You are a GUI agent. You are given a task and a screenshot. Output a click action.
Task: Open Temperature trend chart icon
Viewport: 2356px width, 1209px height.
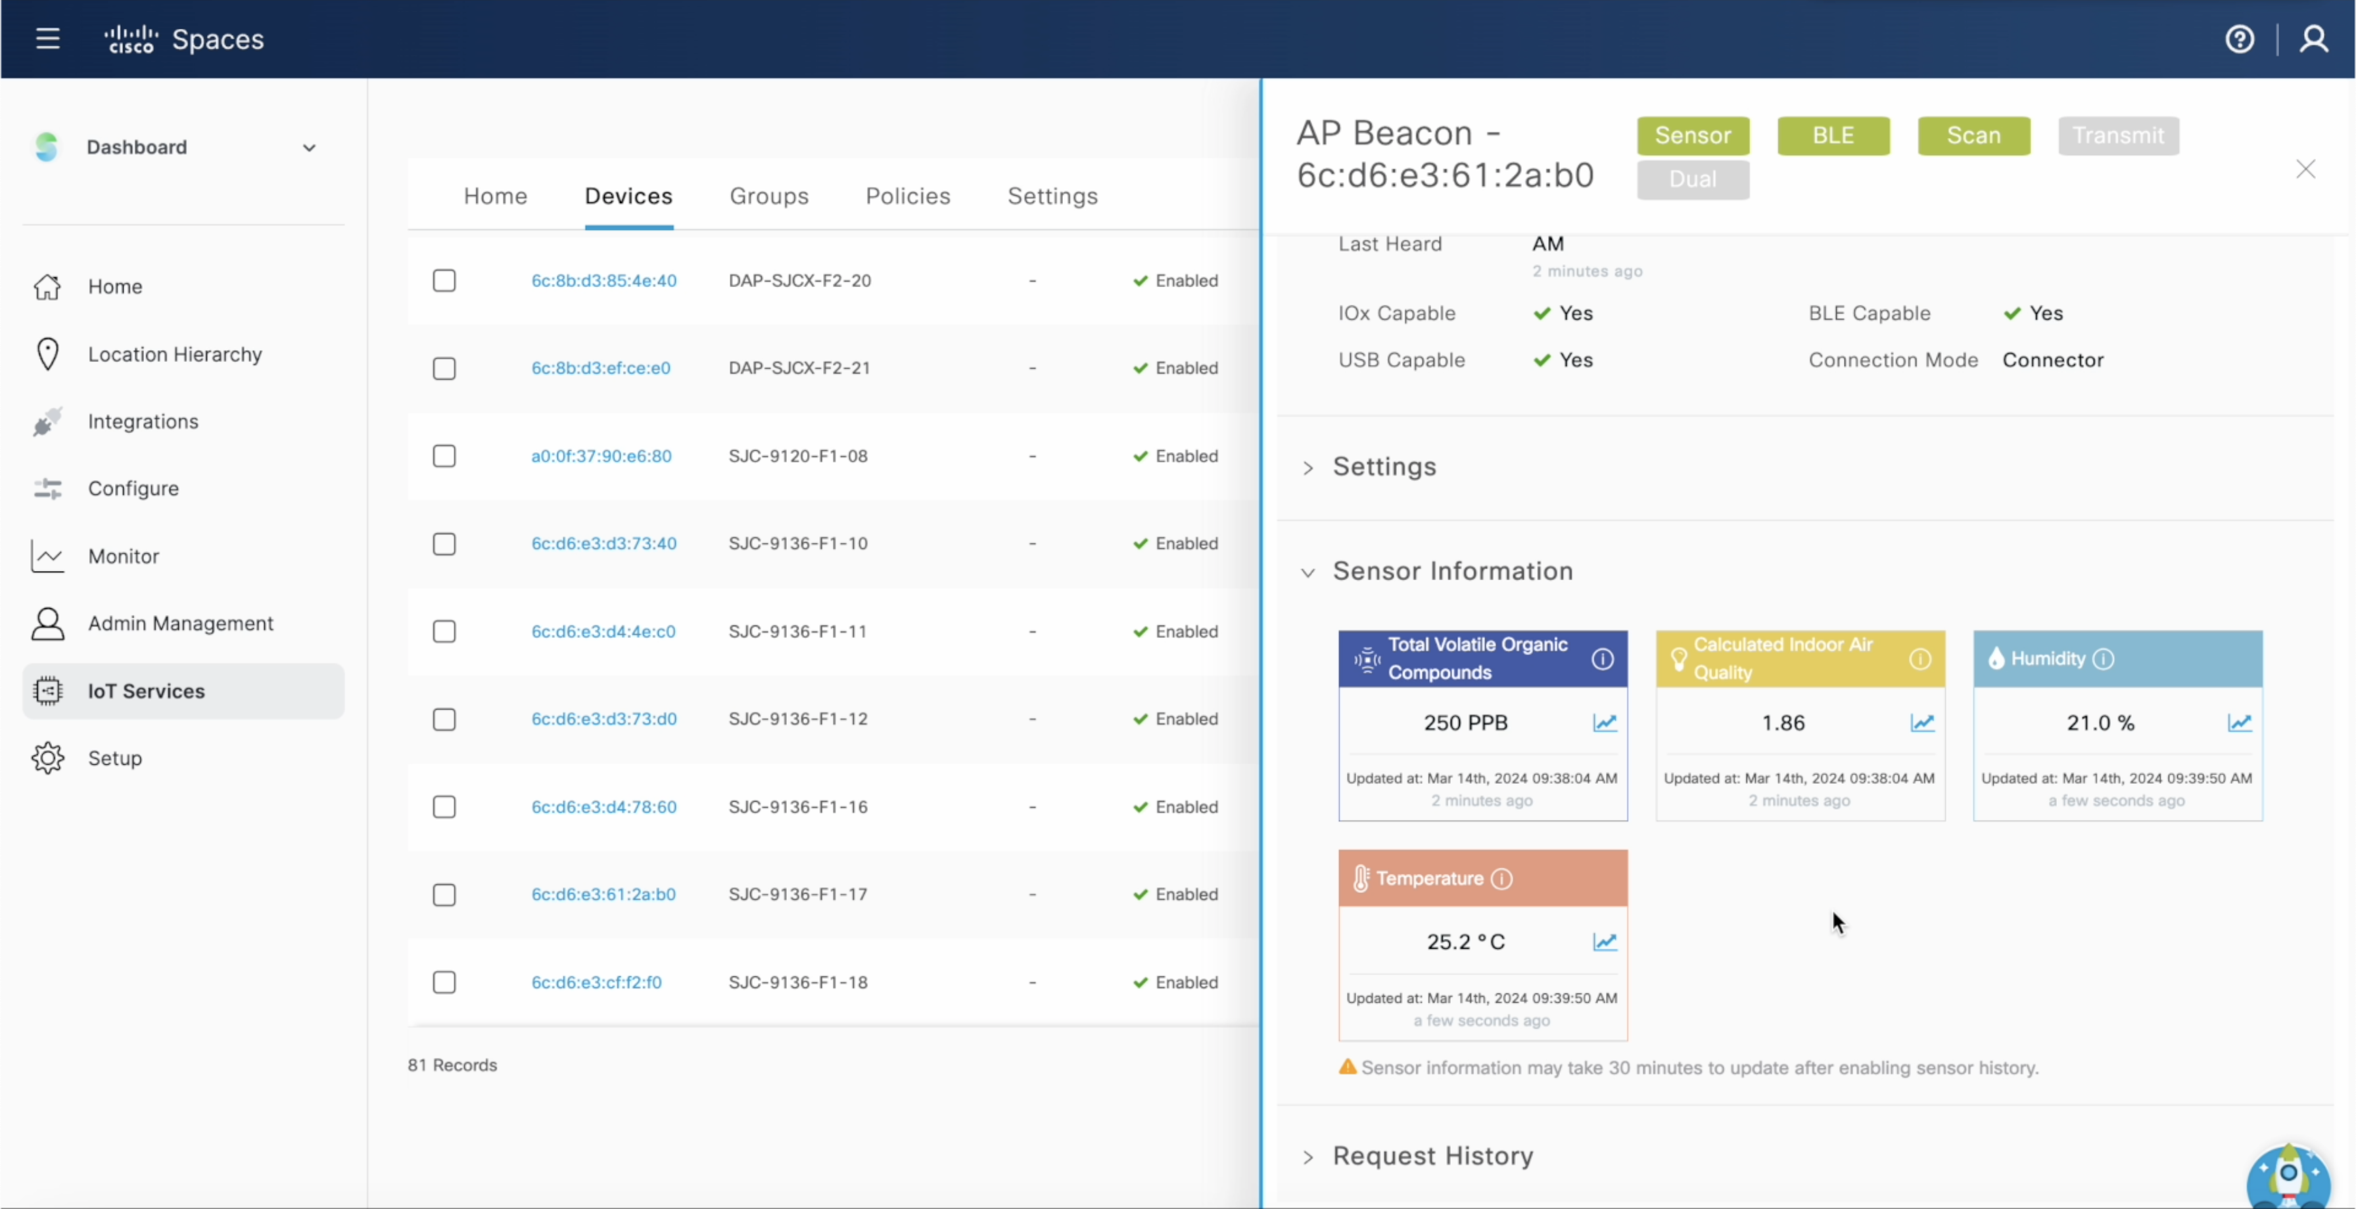(1604, 942)
